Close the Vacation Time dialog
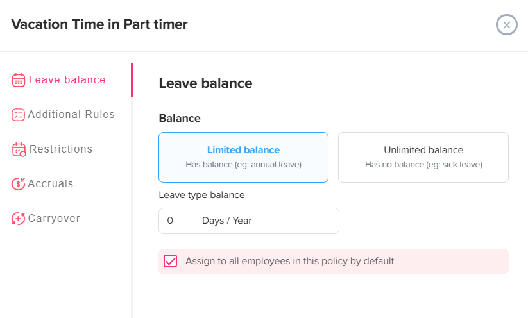This screenshot has height=318, width=528. click(506, 25)
